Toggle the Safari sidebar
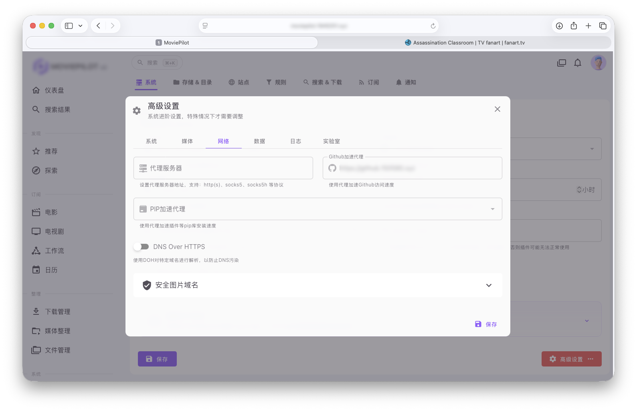The width and height of the screenshot is (637, 411). (69, 26)
